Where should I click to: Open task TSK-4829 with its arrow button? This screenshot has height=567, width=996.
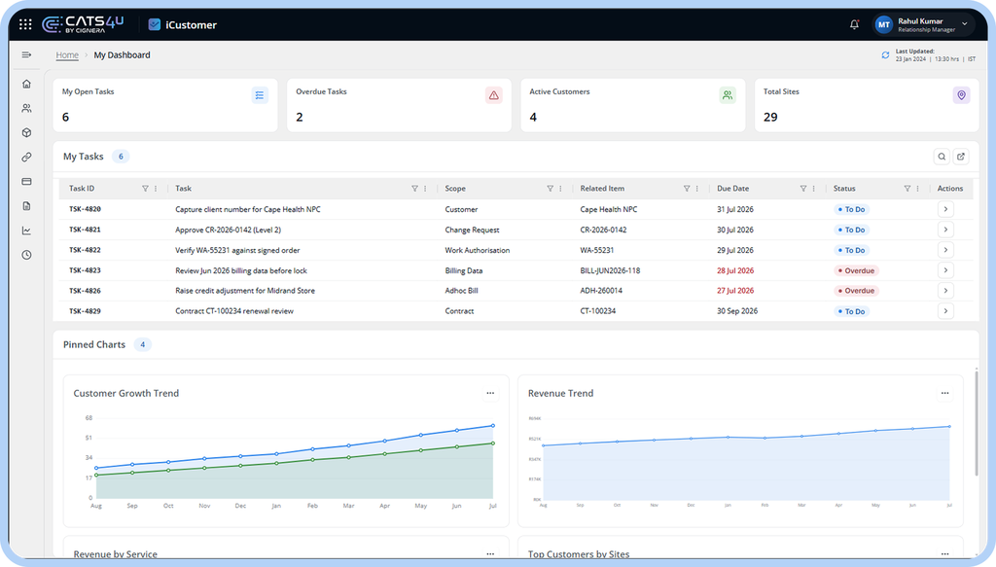point(945,311)
